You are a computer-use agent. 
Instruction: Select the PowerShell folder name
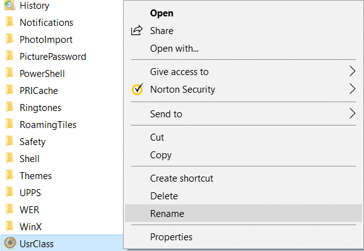point(42,74)
